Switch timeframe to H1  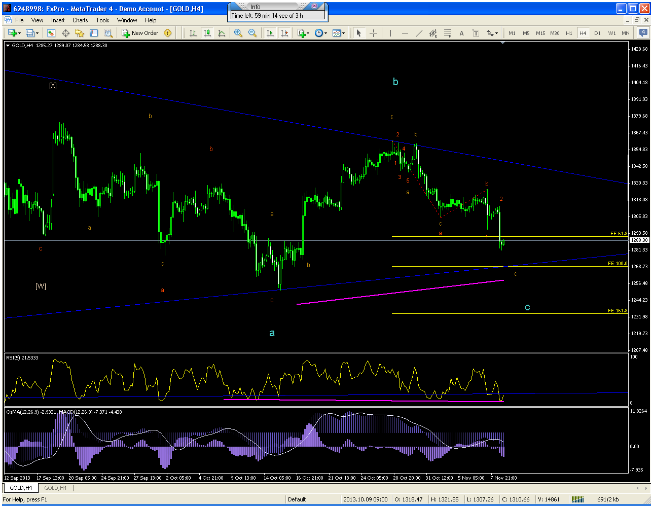pos(569,33)
